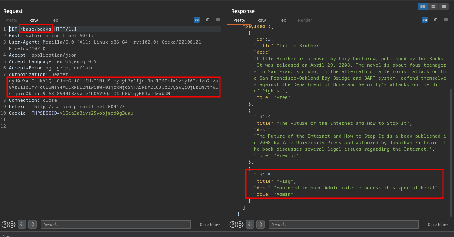454x237 pixels.
Task: Toggle word wrap icon in Response panel
Action: [x=425, y=20]
